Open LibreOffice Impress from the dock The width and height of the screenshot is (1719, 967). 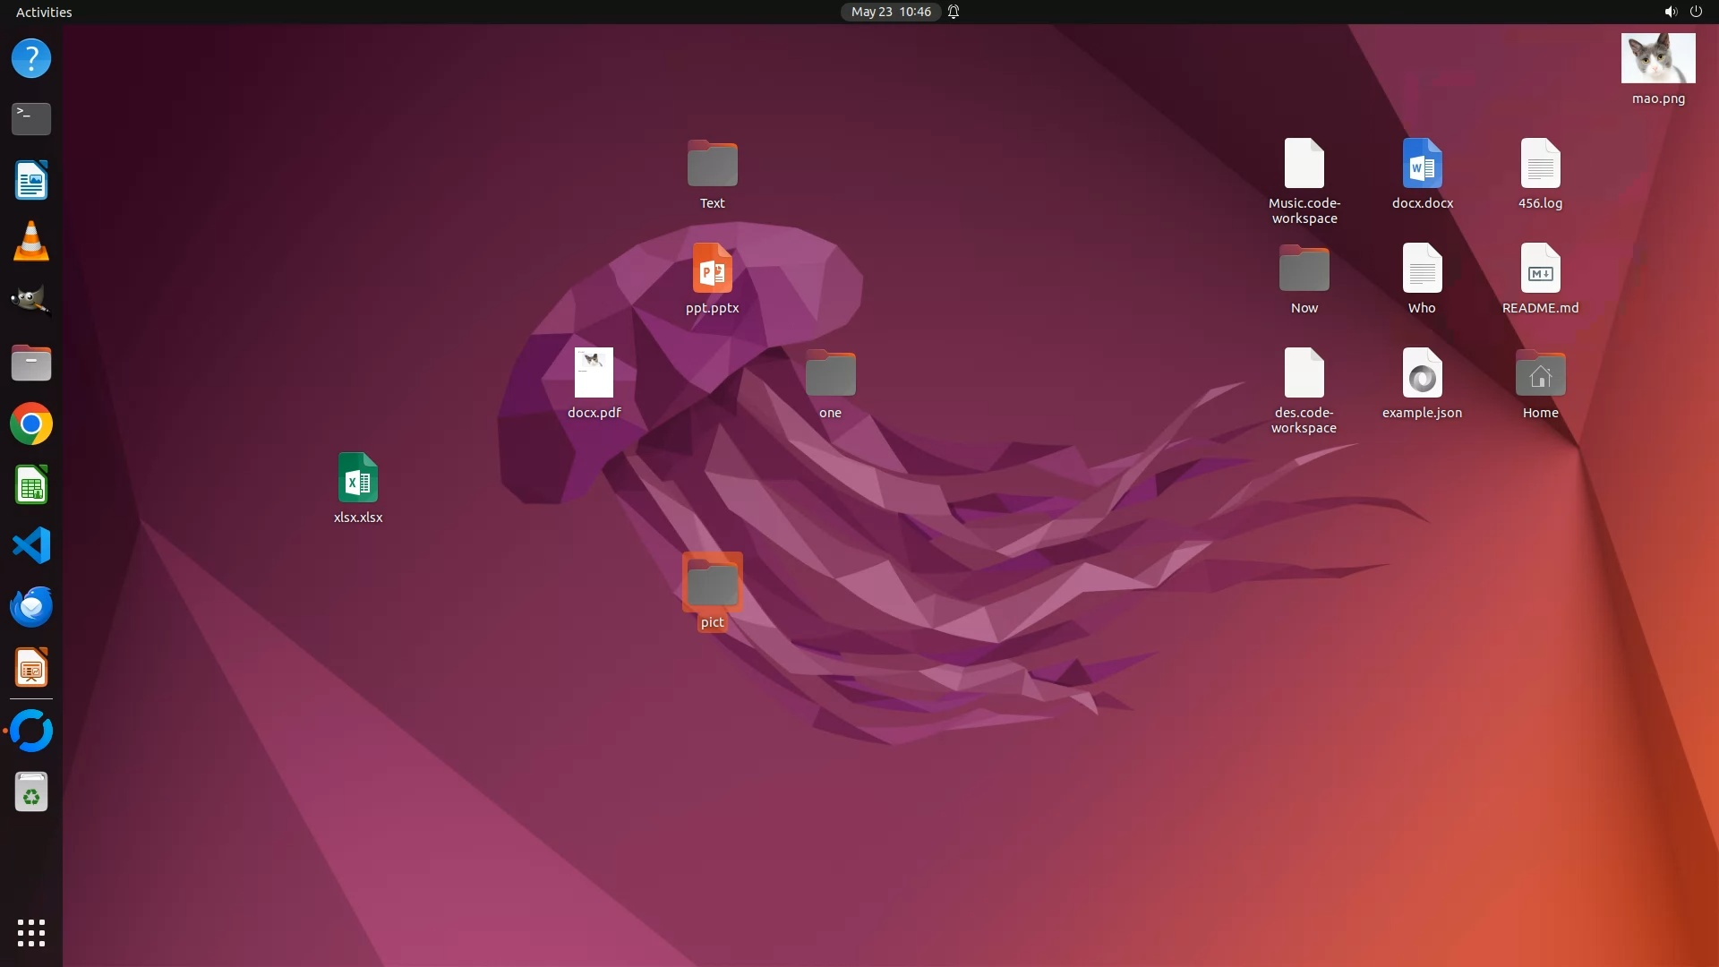click(x=31, y=668)
